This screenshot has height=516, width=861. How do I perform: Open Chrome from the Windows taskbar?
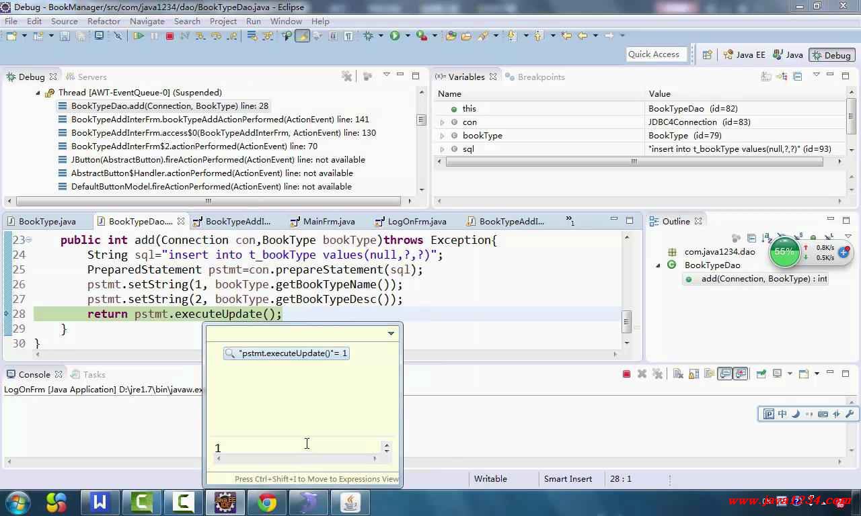(x=267, y=502)
